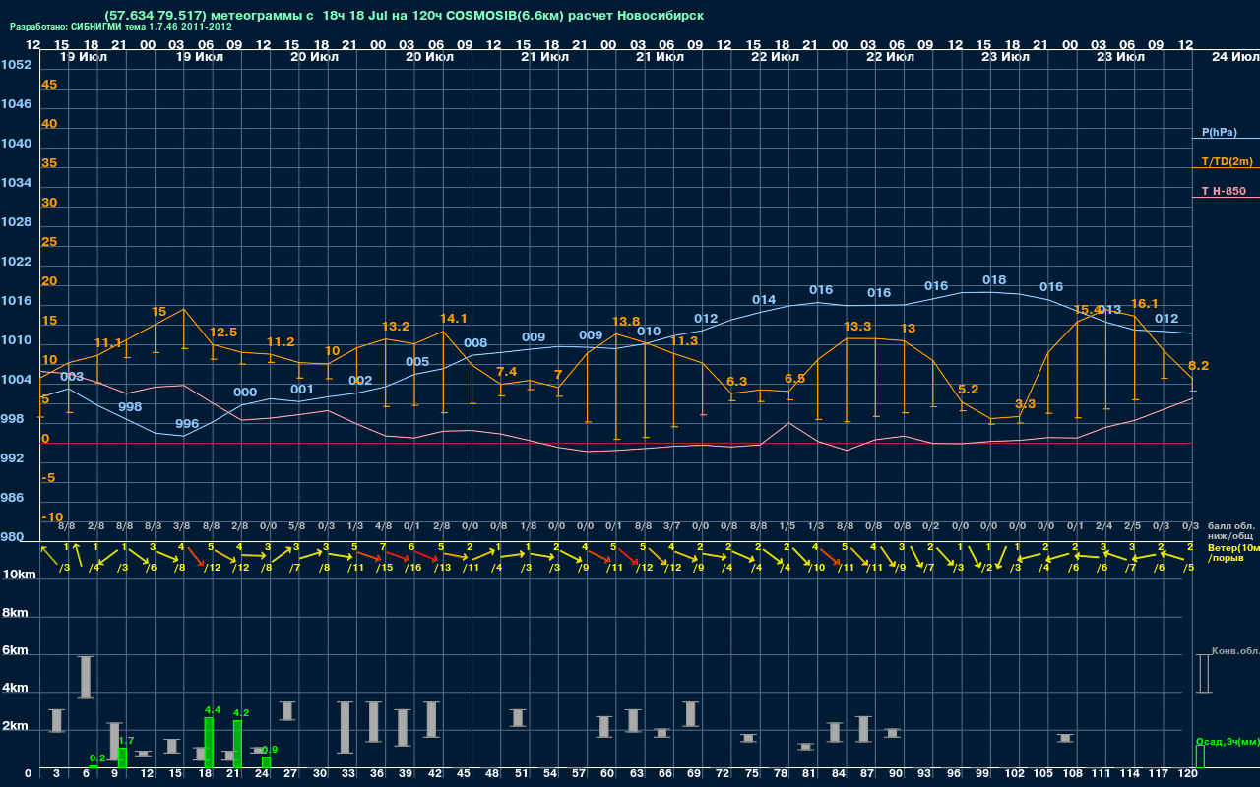Click the 4.4 precipitation value
Viewport: 1260px width, 787px height.
213,709
